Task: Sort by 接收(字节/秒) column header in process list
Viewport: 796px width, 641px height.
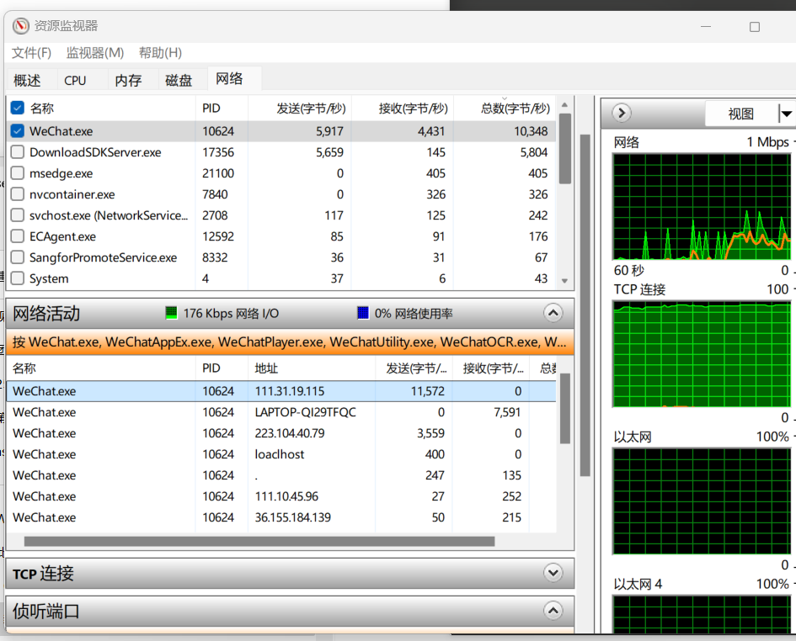Action: [403, 108]
